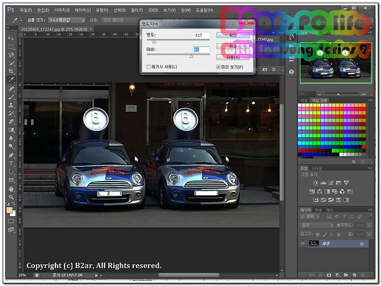Select the History Brush tool
This screenshot has height=286, width=381.
pos(11,113)
